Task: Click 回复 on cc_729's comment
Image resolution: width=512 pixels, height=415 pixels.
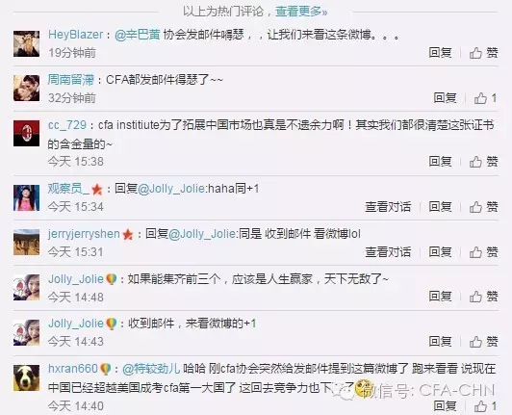Action: 440,162
